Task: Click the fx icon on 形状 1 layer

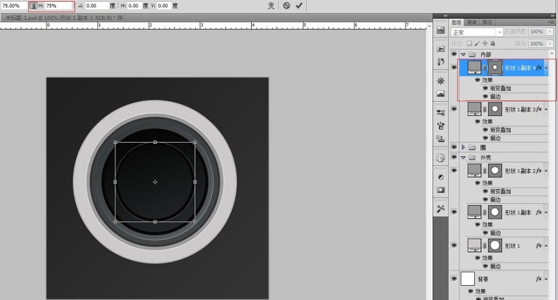Action: click(539, 245)
